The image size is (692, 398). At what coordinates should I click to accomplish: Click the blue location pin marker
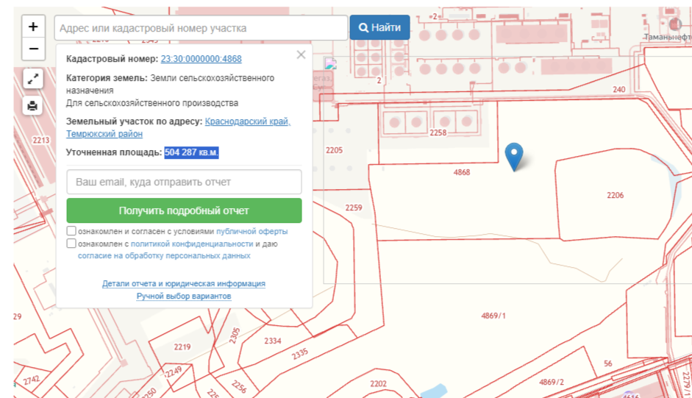[x=514, y=157]
